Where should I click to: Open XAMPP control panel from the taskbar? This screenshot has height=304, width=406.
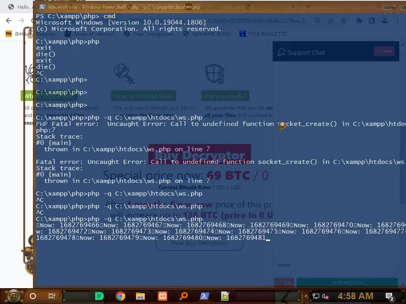click(163, 296)
